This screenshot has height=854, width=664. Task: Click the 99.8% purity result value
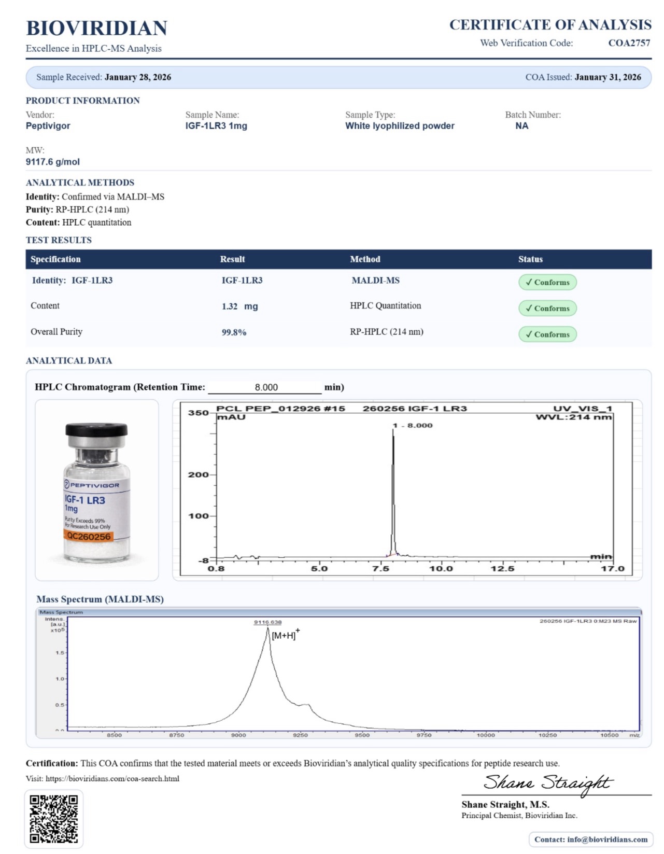click(234, 332)
